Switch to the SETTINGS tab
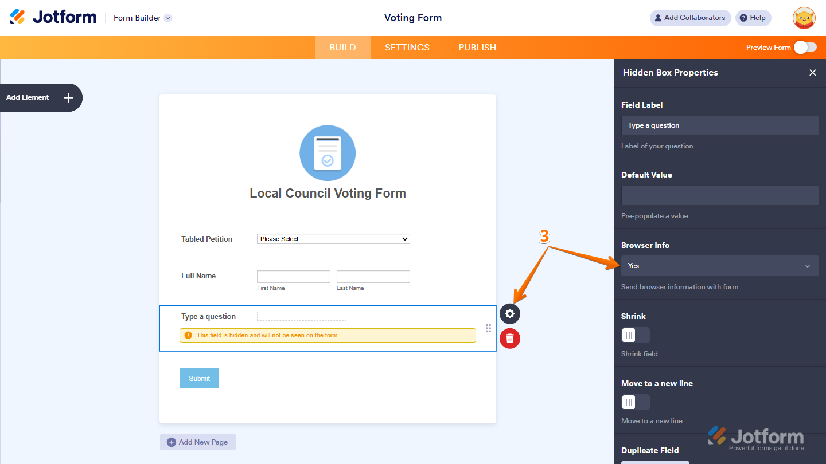The width and height of the screenshot is (826, 464). (407, 48)
